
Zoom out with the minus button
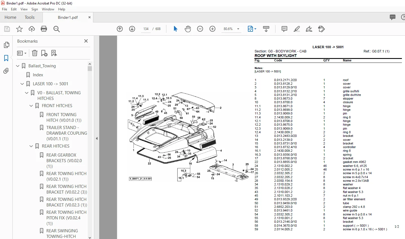[200, 29]
